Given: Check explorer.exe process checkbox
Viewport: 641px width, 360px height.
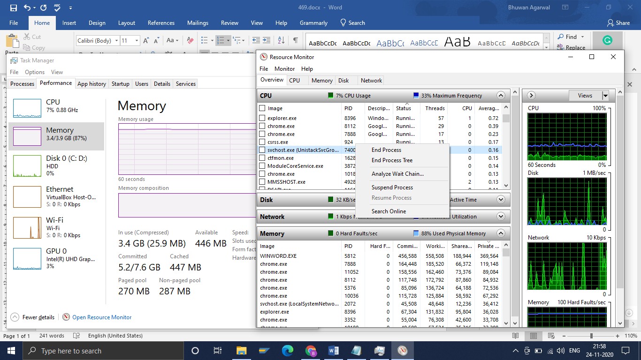Looking at the screenshot, I should click(262, 118).
